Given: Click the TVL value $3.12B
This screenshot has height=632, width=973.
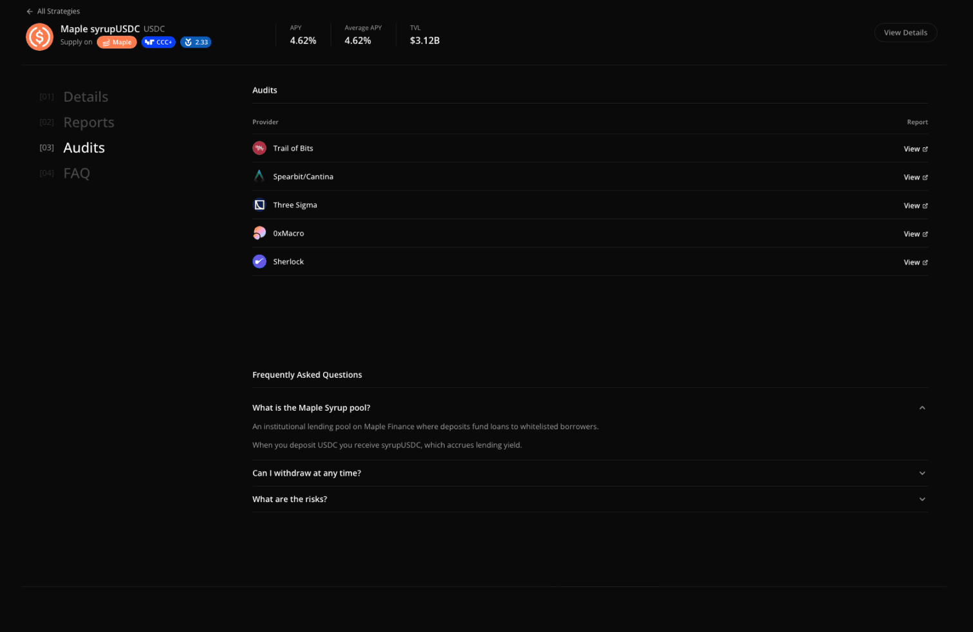Looking at the screenshot, I should pyautogui.click(x=425, y=41).
